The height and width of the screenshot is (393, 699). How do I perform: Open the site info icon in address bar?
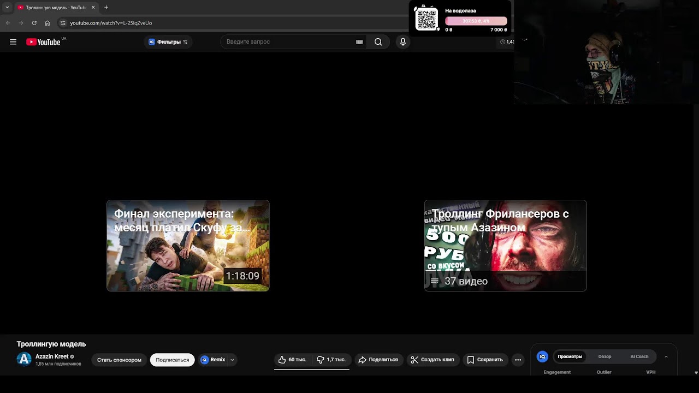click(63, 23)
